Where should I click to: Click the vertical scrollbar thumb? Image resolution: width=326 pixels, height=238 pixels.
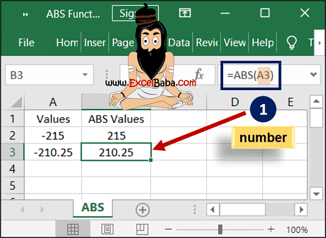pyautogui.click(x=316, y=118)
